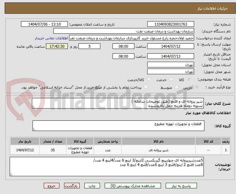Click the توضیحات خریدار text area
Screen dimensions: 236x194
(x=107, y=167)
